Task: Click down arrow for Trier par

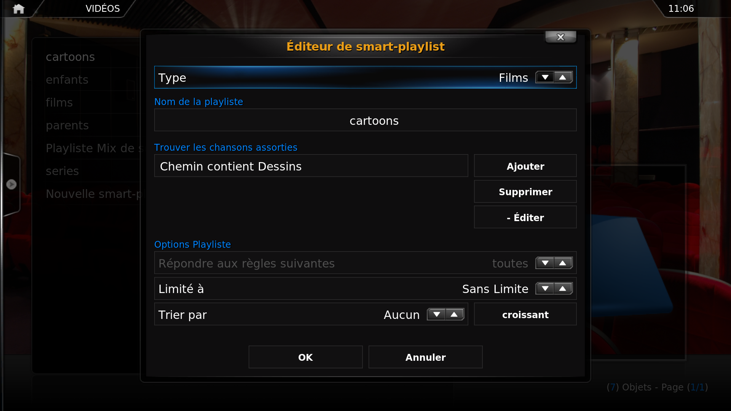Action: coord(436,314)
